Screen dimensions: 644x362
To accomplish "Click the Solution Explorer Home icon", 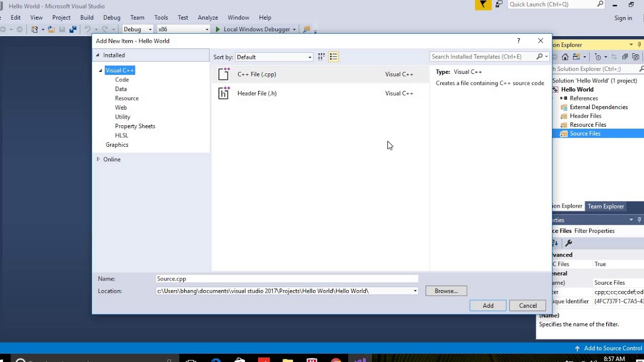I will (565, 57).
